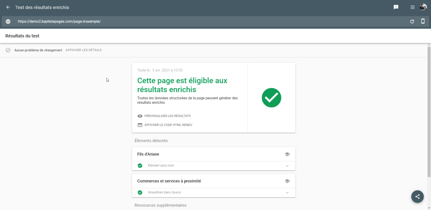The image size is (431, 210).
Task: Click the user account avatar
Action: click(x=423, y=7)
